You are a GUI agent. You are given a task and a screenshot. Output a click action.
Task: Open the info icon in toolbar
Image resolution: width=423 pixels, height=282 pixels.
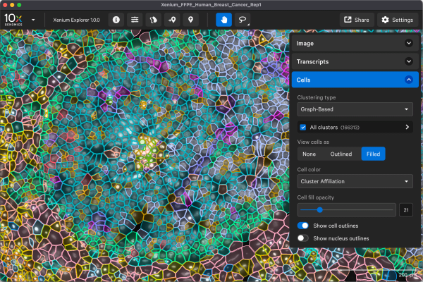click(116, 20)
